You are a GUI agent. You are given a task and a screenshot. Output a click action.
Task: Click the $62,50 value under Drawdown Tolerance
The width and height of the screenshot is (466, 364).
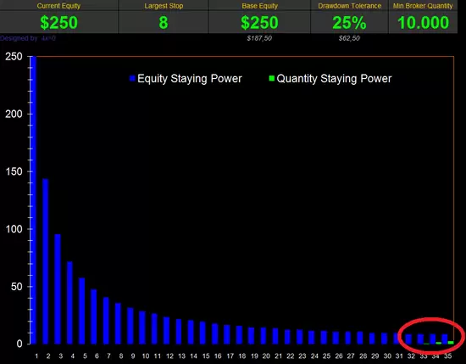(x=349, y=38)
